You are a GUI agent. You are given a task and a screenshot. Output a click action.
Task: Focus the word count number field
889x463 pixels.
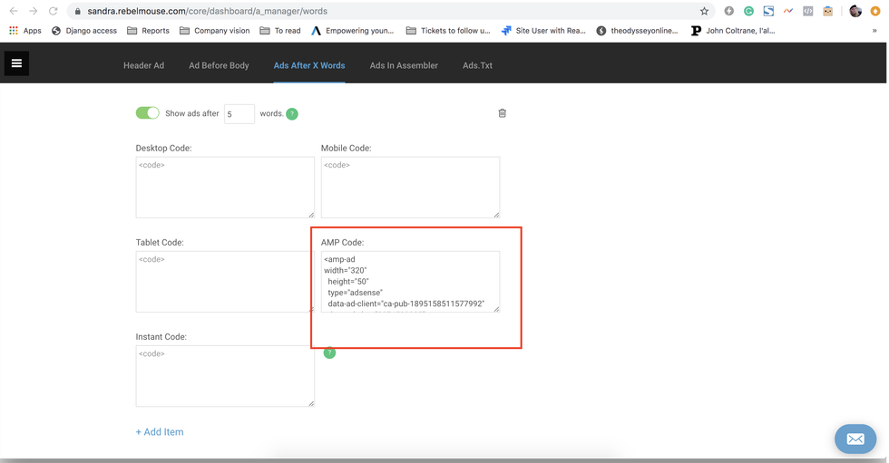pyautogui.click(x=239, y=114)
